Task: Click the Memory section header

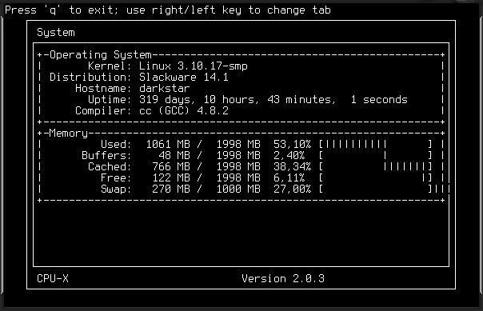Action: point(69,133)
